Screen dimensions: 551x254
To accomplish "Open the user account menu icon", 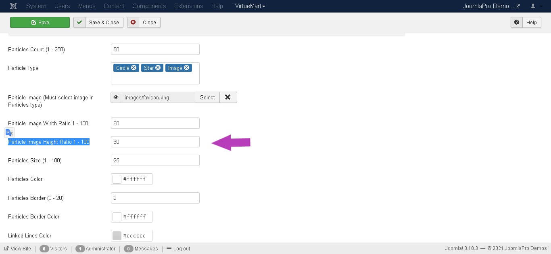I will [x=536, y=6].
